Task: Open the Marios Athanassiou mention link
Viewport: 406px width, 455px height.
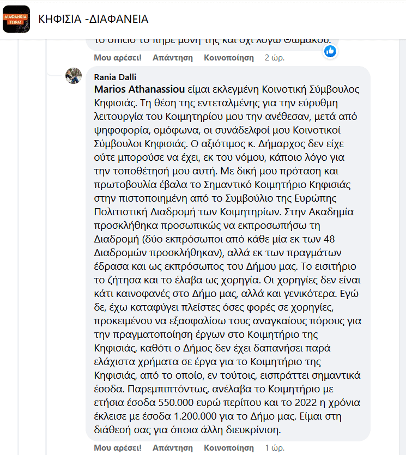Action: click(x=140, y=89)
